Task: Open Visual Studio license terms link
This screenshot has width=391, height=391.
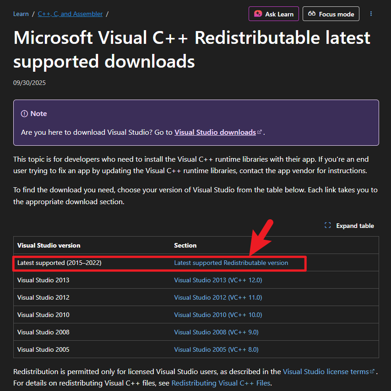Action: pyautogui.click(x=326, y=372)
